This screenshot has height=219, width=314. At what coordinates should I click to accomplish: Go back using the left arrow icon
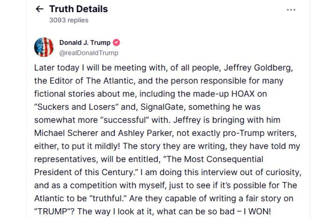pyautogui.click(x=40, y=9)
